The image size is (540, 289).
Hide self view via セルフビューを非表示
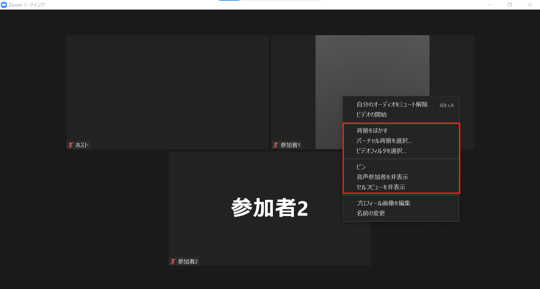(x=381, y=187)
